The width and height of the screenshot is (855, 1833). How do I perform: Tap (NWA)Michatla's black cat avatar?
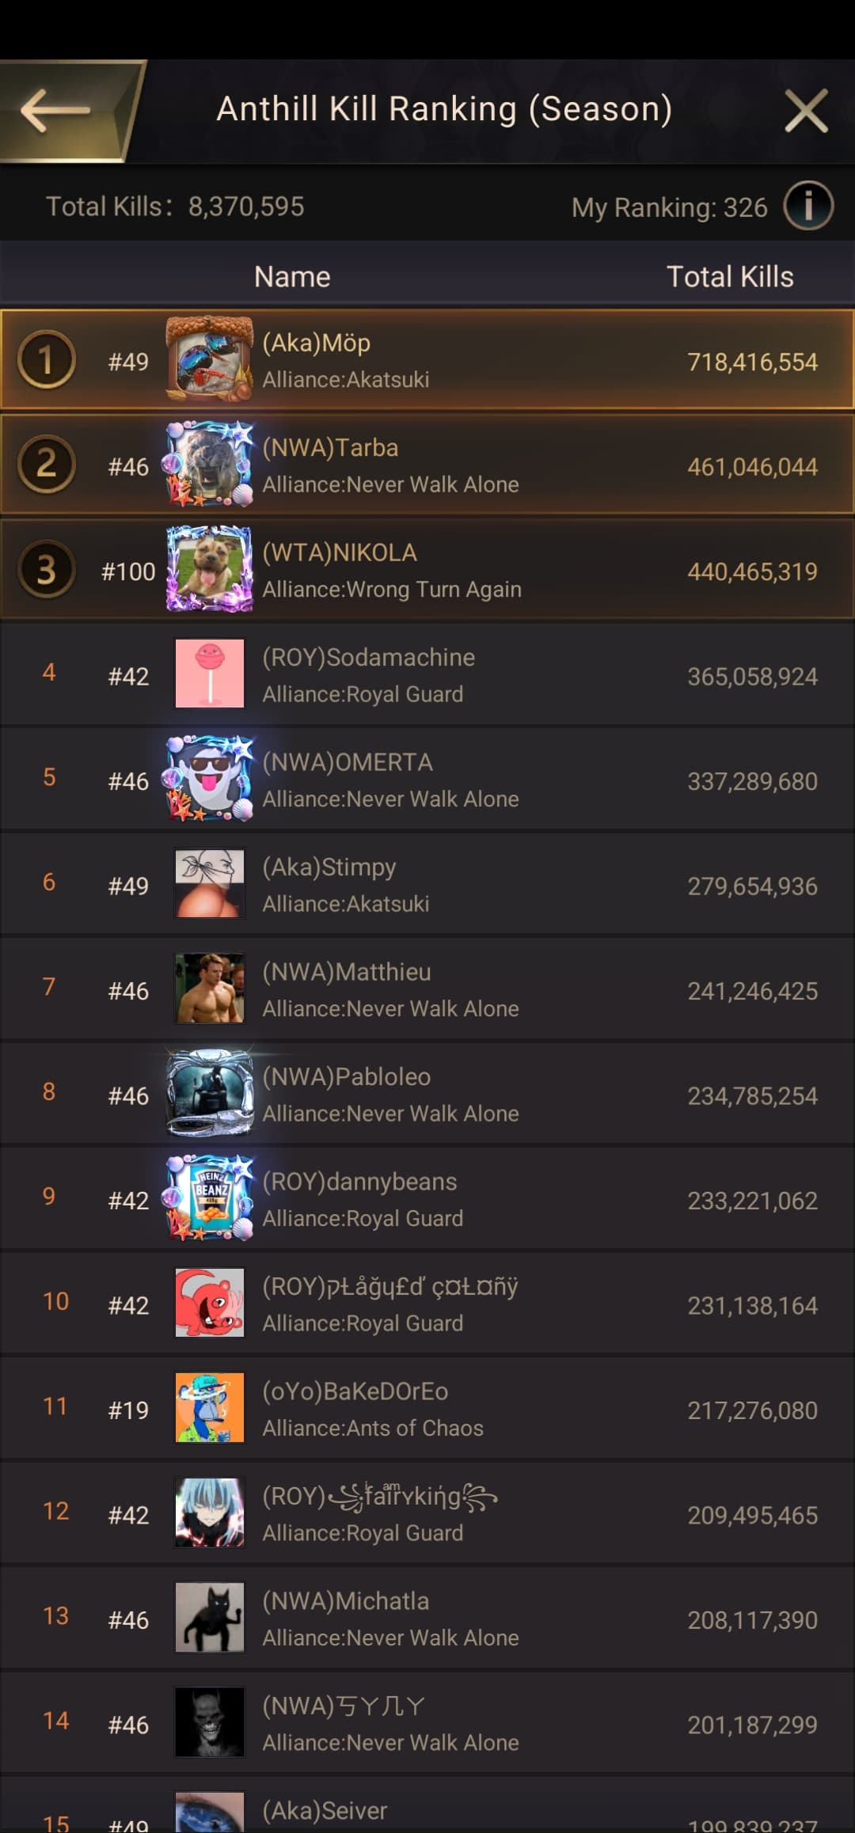click(210, 1619)
